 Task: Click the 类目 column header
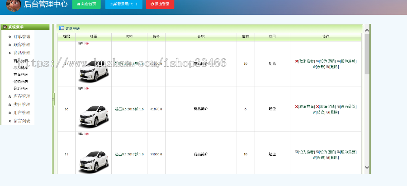tap(272, 37)
